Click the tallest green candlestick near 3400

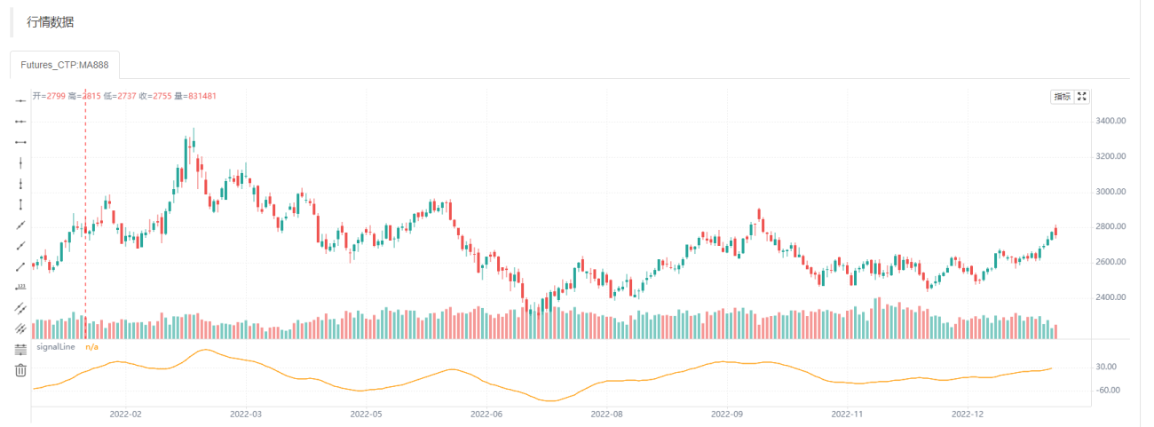(186, 160)
